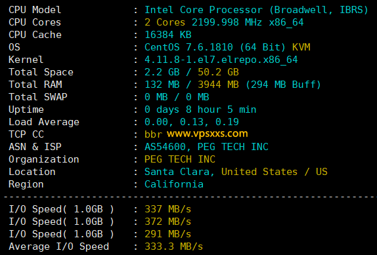Image resolution: width=377 pixels, height=255 pixels.
Task: Click the 'CPU Model' label
Action: point(35,10)
